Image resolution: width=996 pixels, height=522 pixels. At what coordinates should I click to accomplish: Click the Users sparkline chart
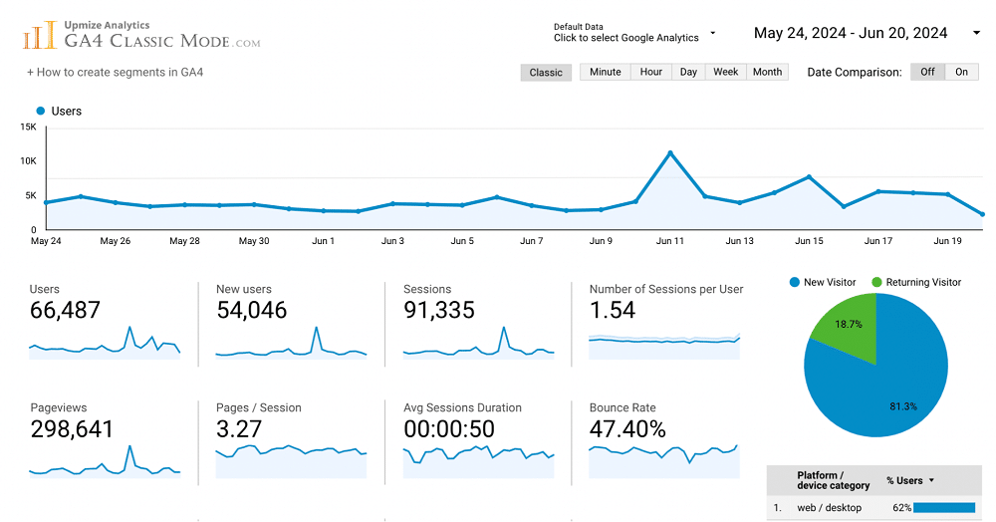(105, 343)
